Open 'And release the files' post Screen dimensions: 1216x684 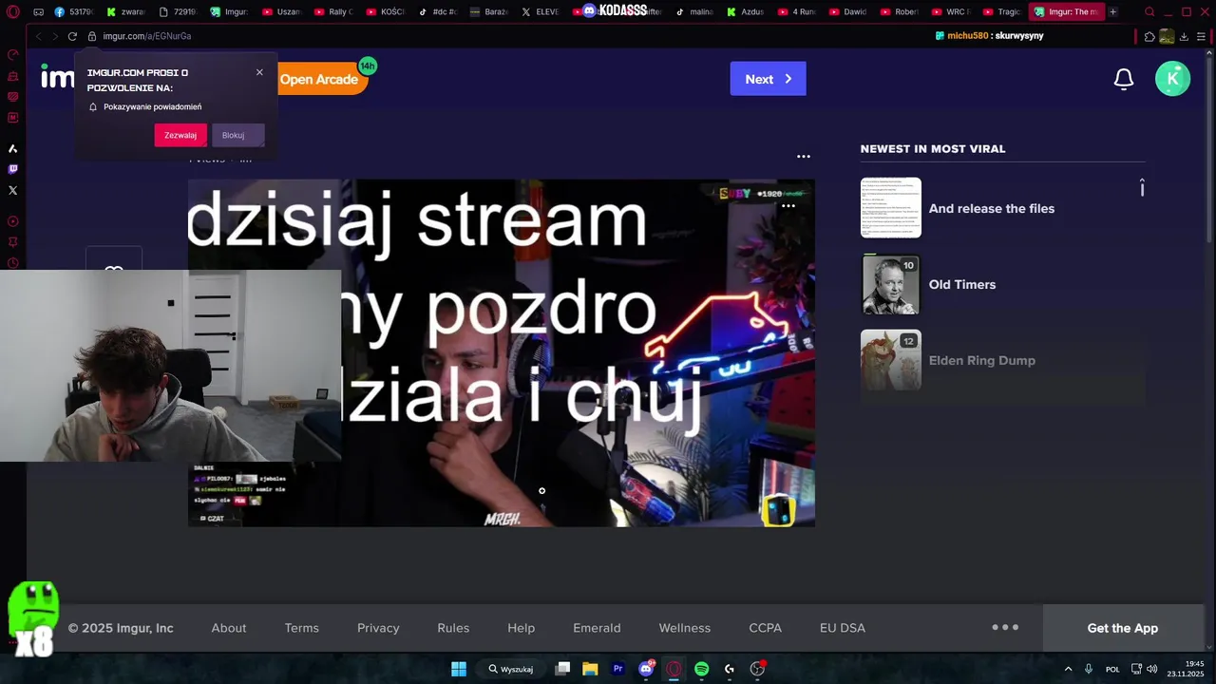tap(992, 208)
